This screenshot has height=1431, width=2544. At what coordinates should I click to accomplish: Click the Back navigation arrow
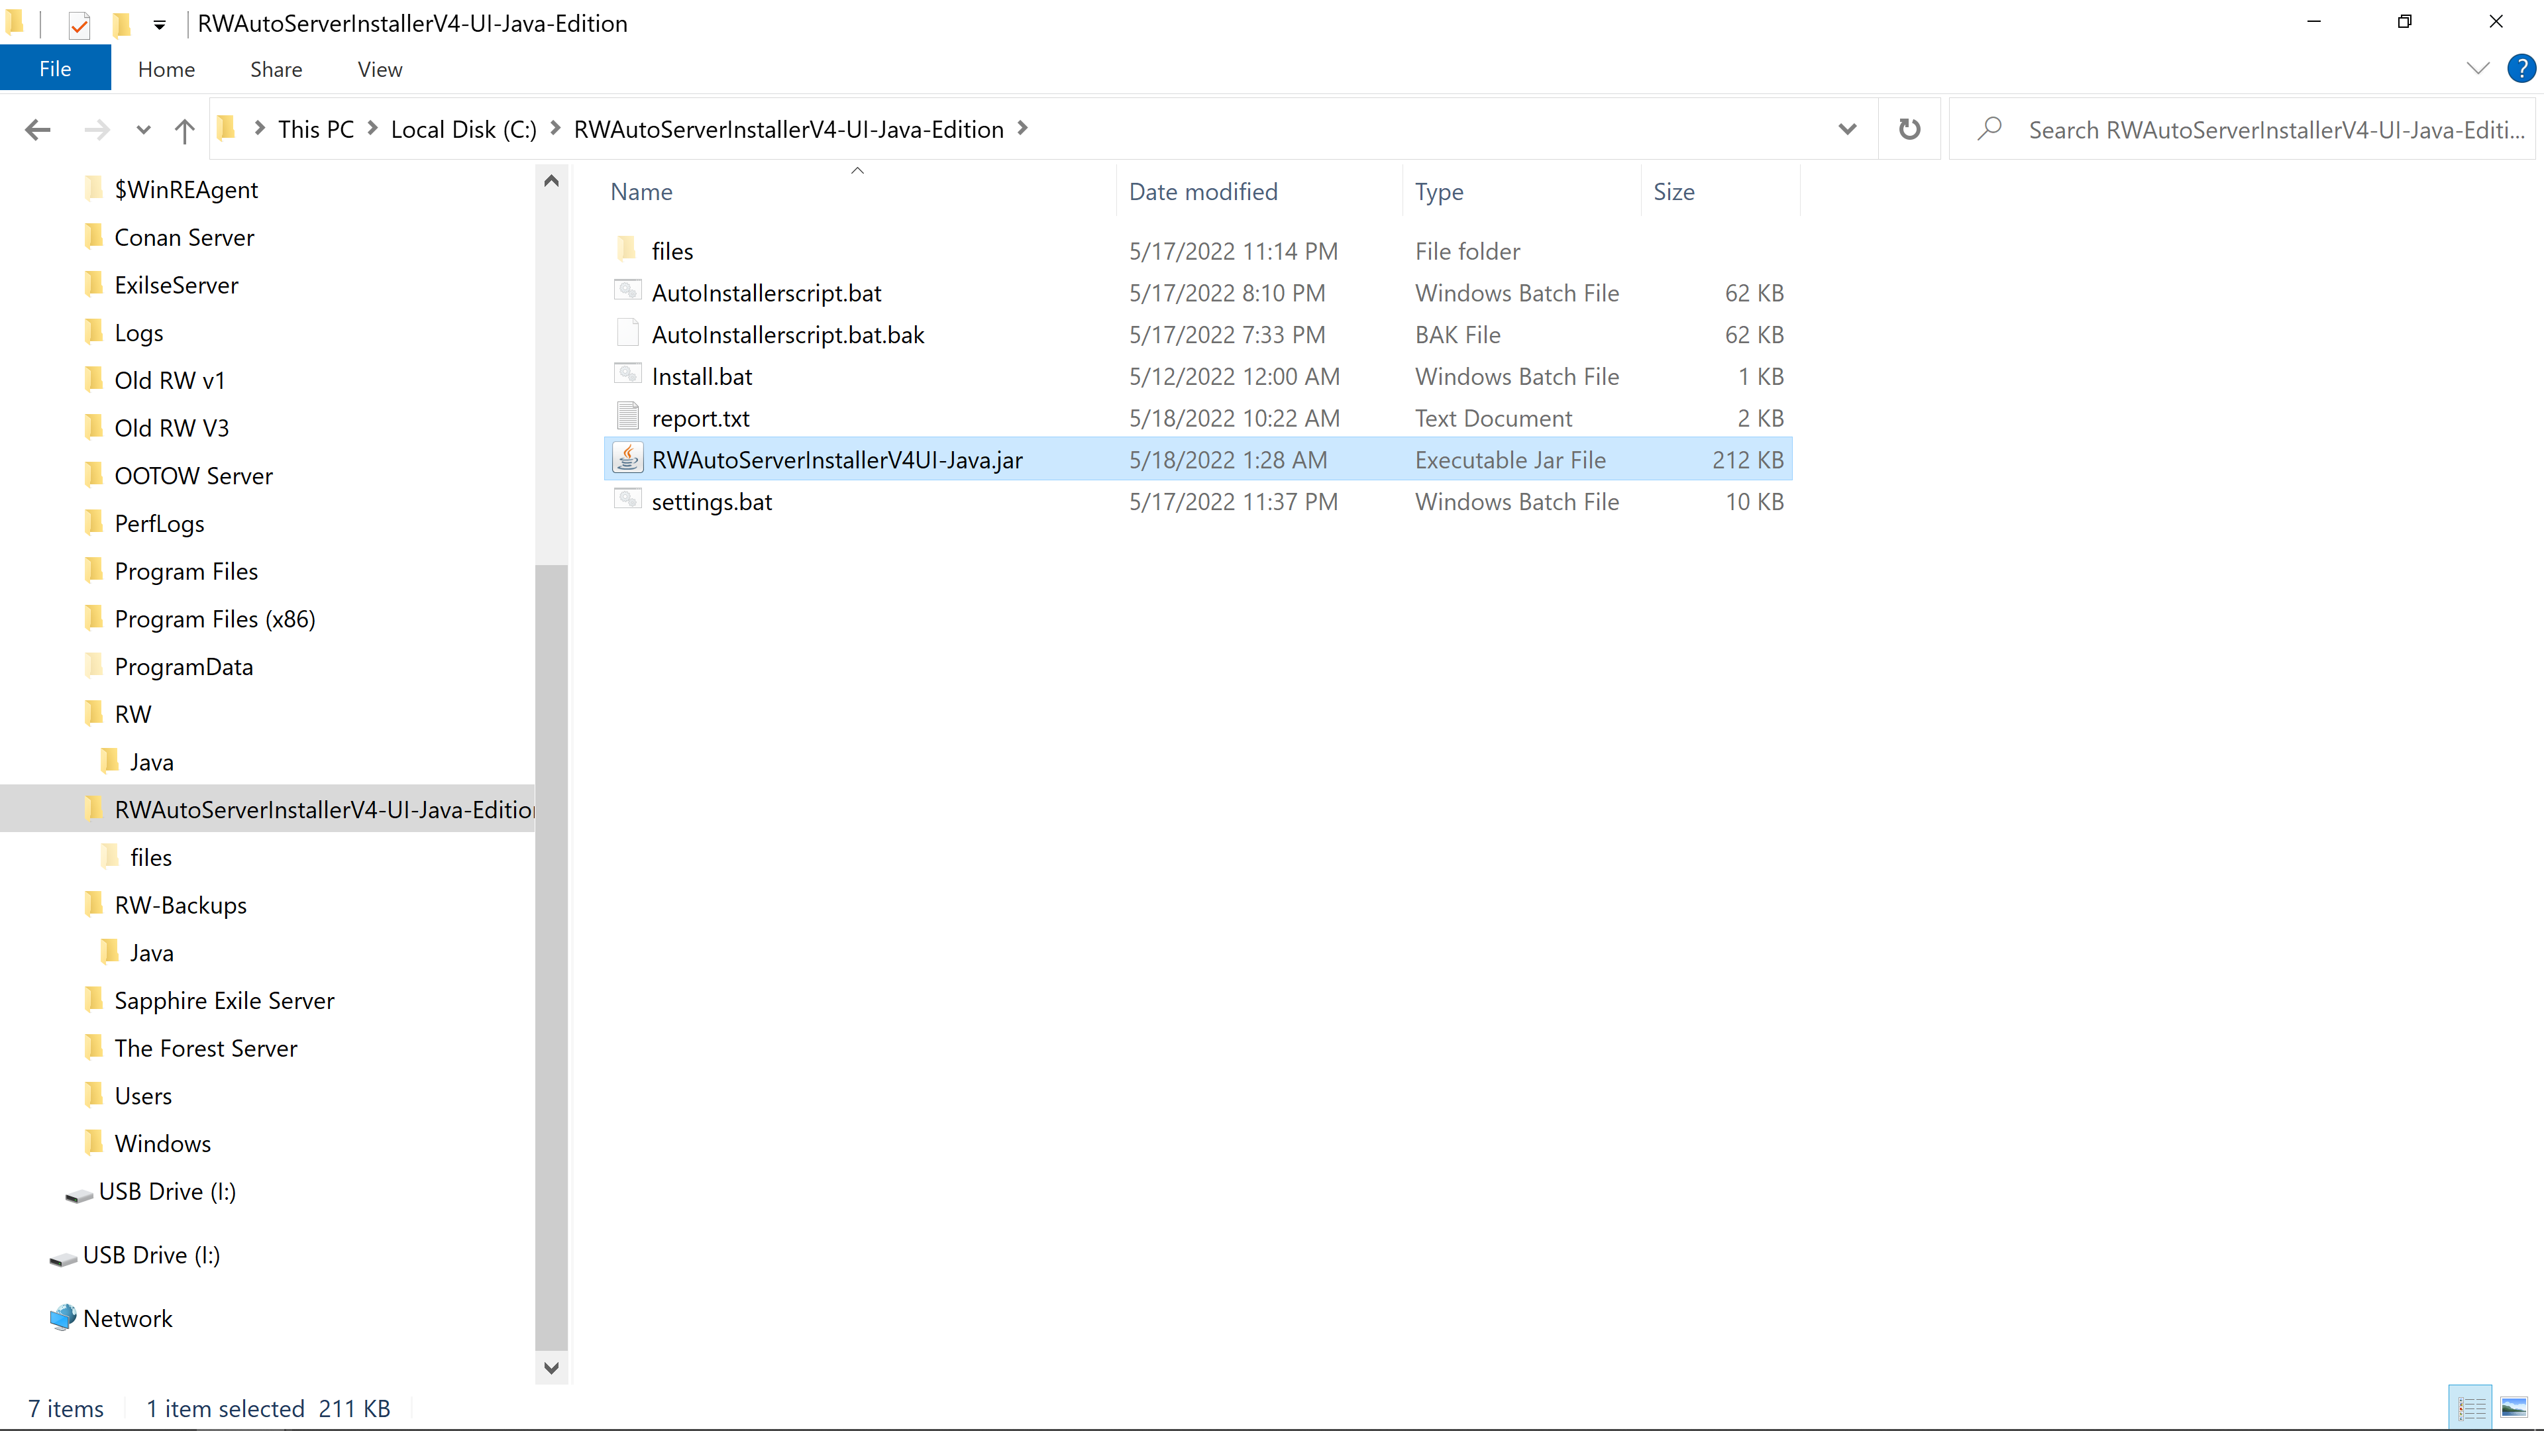click(38, 129)
